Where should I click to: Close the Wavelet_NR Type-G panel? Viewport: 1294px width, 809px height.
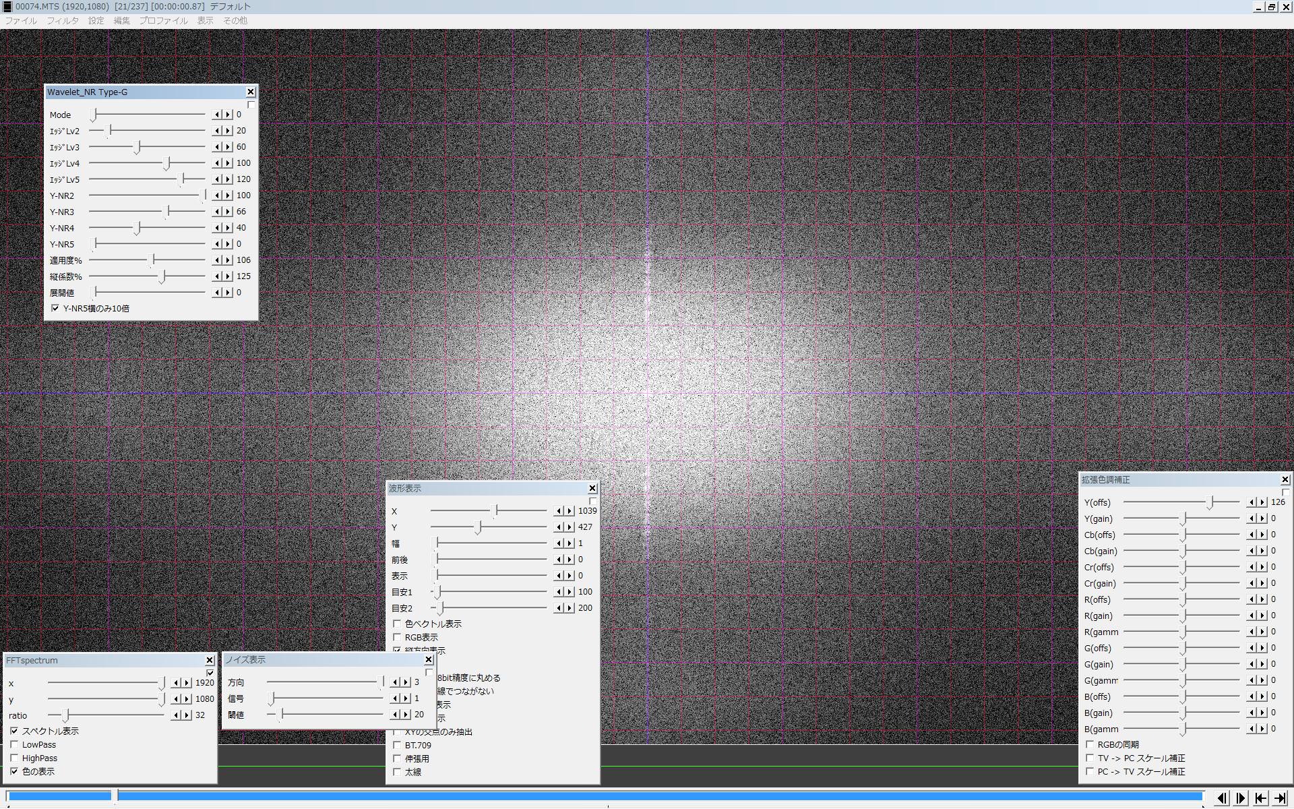pyautogui.click(x=251, y=92)
